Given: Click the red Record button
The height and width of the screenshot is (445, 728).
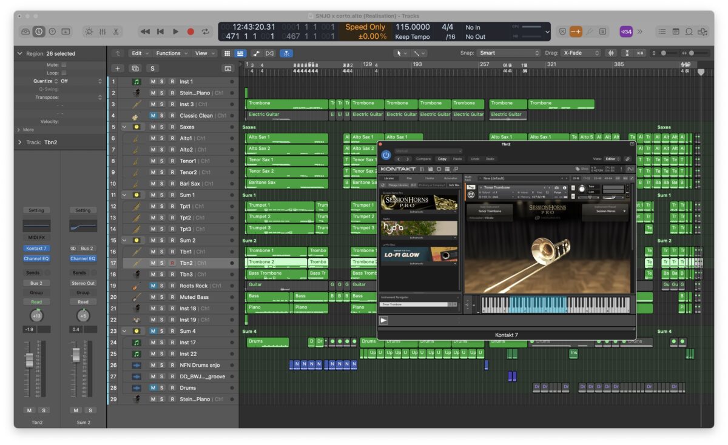Looking at the screenshot, I should (x=190, y=32).
